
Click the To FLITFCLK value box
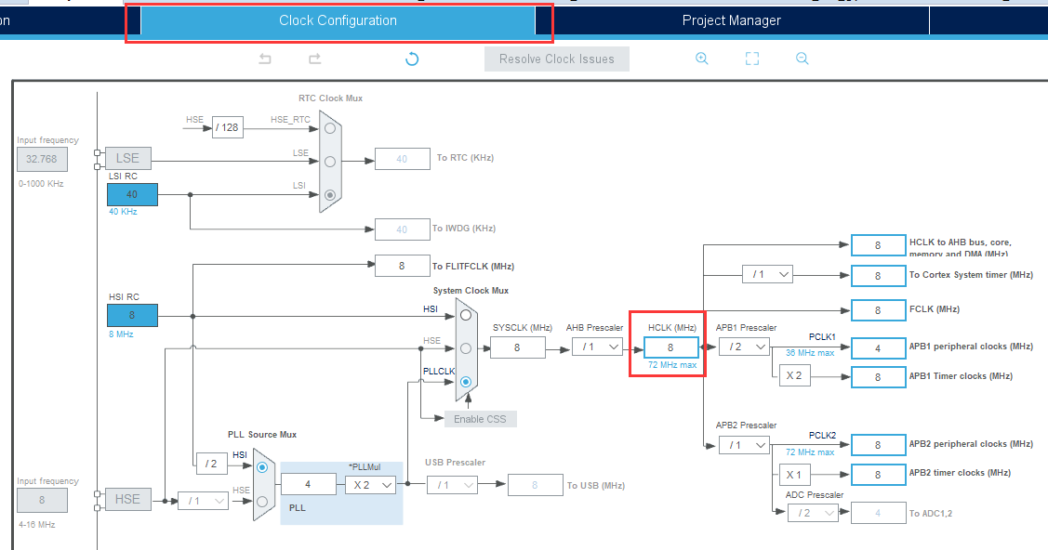click(x=403, y=266)
